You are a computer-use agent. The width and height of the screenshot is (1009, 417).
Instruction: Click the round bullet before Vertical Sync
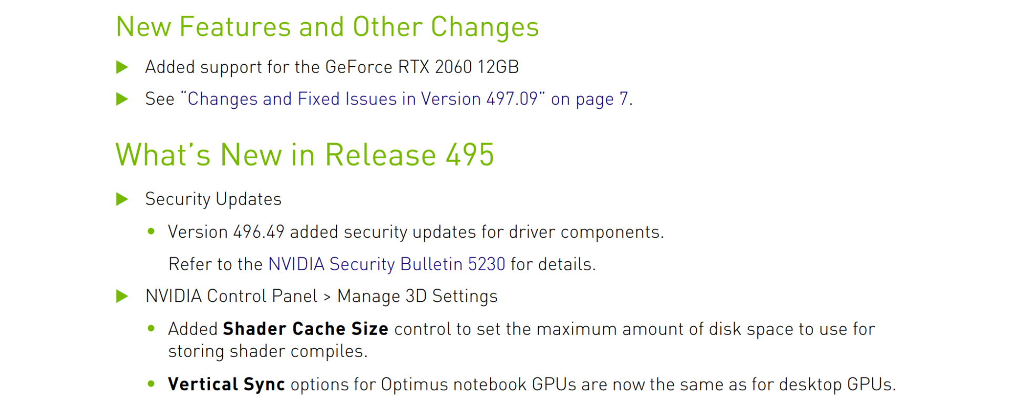pos(151,384)
